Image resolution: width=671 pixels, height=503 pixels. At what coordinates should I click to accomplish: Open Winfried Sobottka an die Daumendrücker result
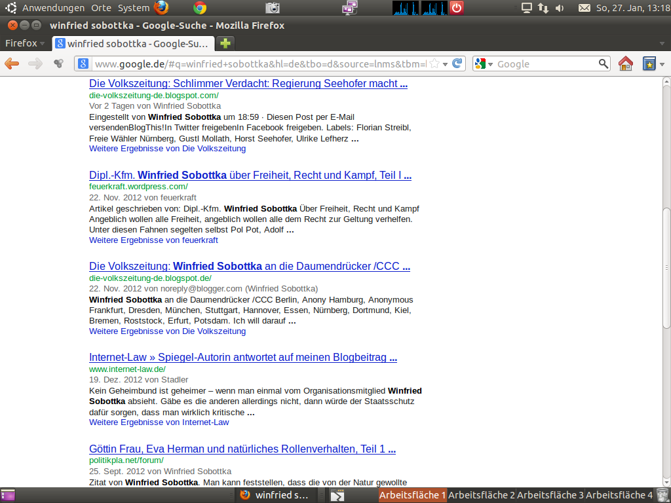tap(250, 266)
